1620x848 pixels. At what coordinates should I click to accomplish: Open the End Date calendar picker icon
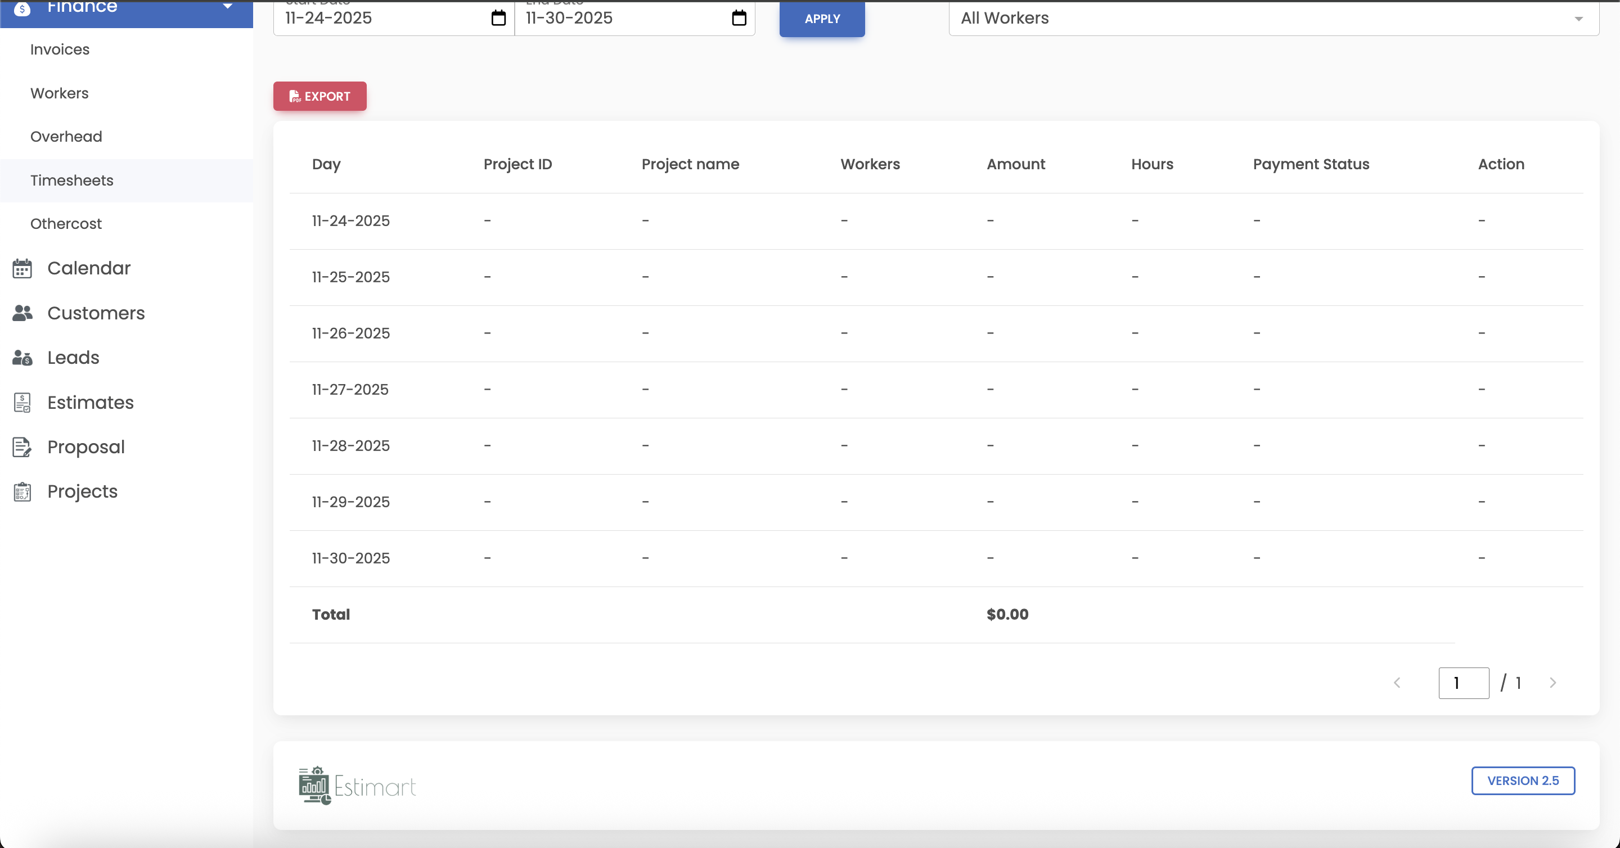[x=737, y=18]
